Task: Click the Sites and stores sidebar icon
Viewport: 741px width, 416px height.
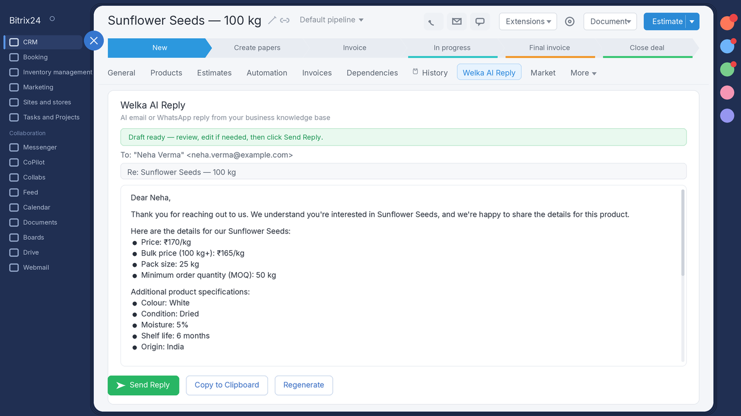Action: tap(14, 102)
